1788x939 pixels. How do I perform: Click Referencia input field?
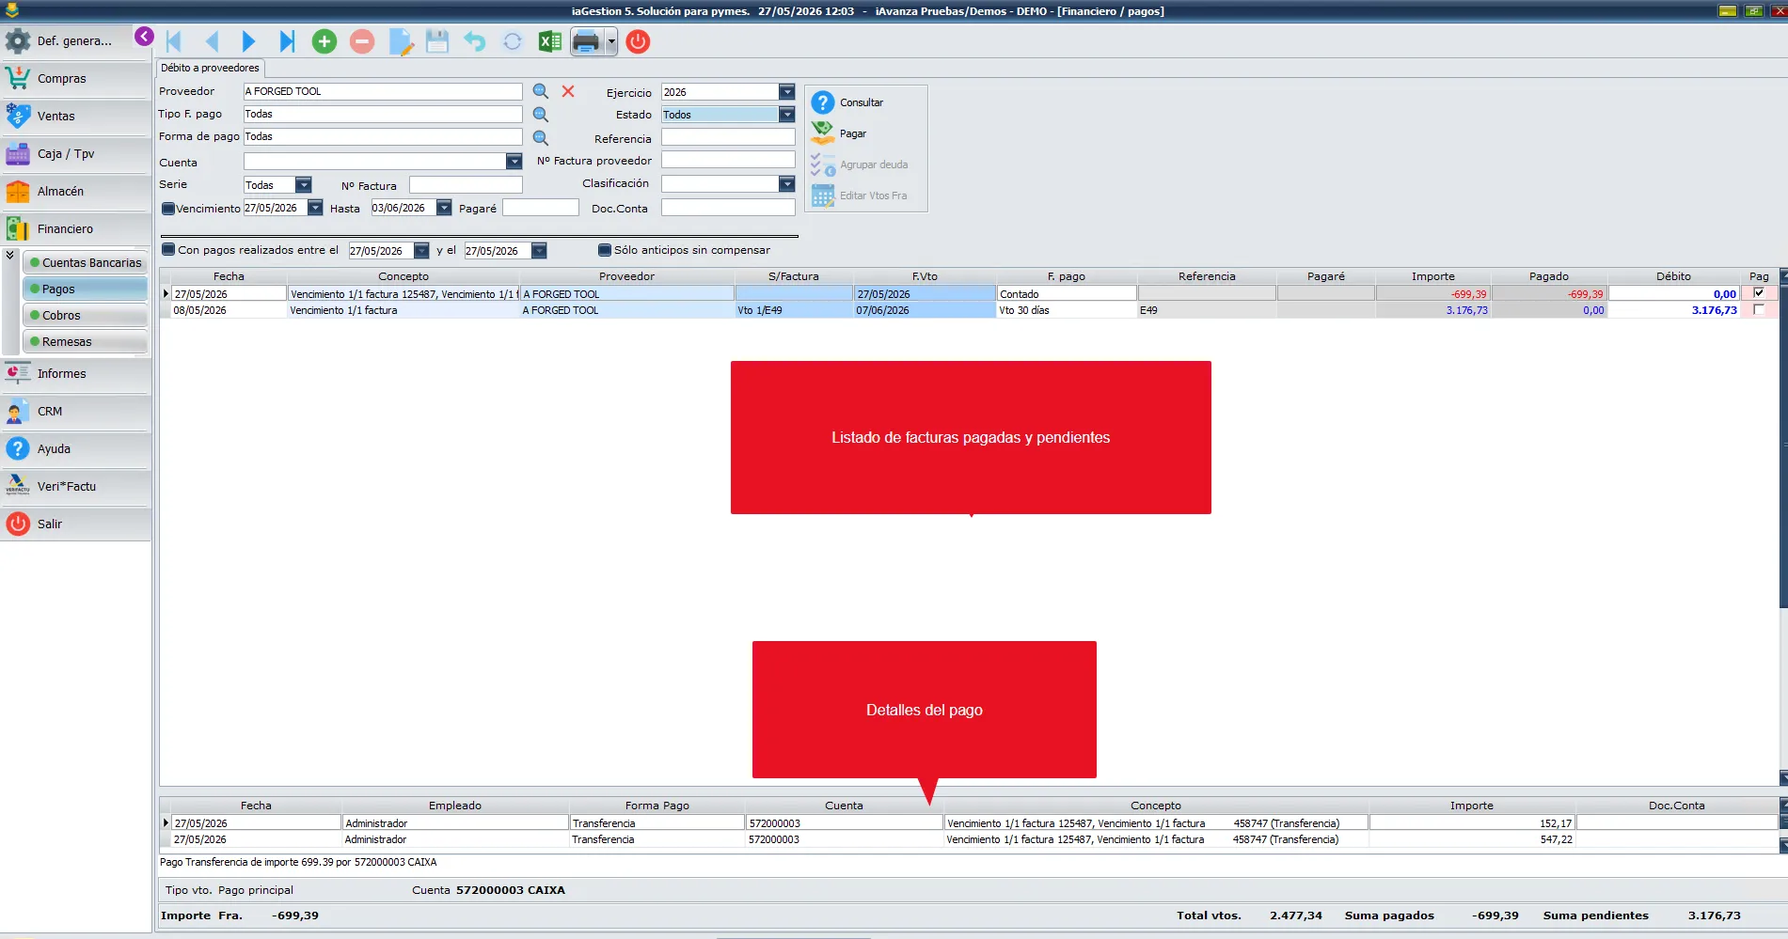click(728, 137)
